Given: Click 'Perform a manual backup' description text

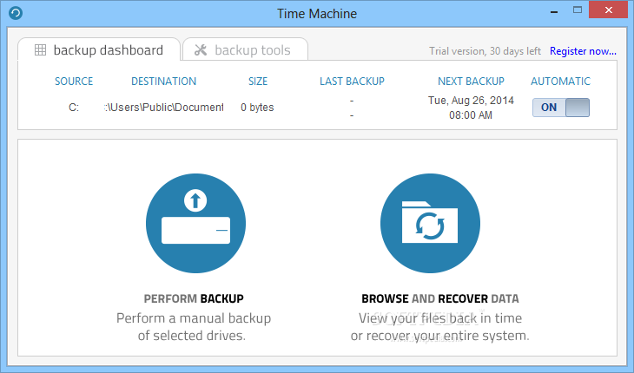Looking at the screenshot, I should (x=194, y=318).
